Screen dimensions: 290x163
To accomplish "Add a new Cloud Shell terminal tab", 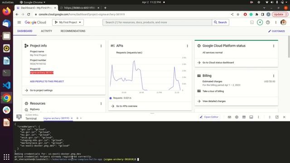I will pos(77,118).
